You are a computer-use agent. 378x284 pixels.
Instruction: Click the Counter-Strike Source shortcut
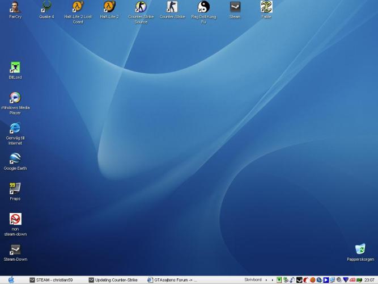click(x=141, y=7)
